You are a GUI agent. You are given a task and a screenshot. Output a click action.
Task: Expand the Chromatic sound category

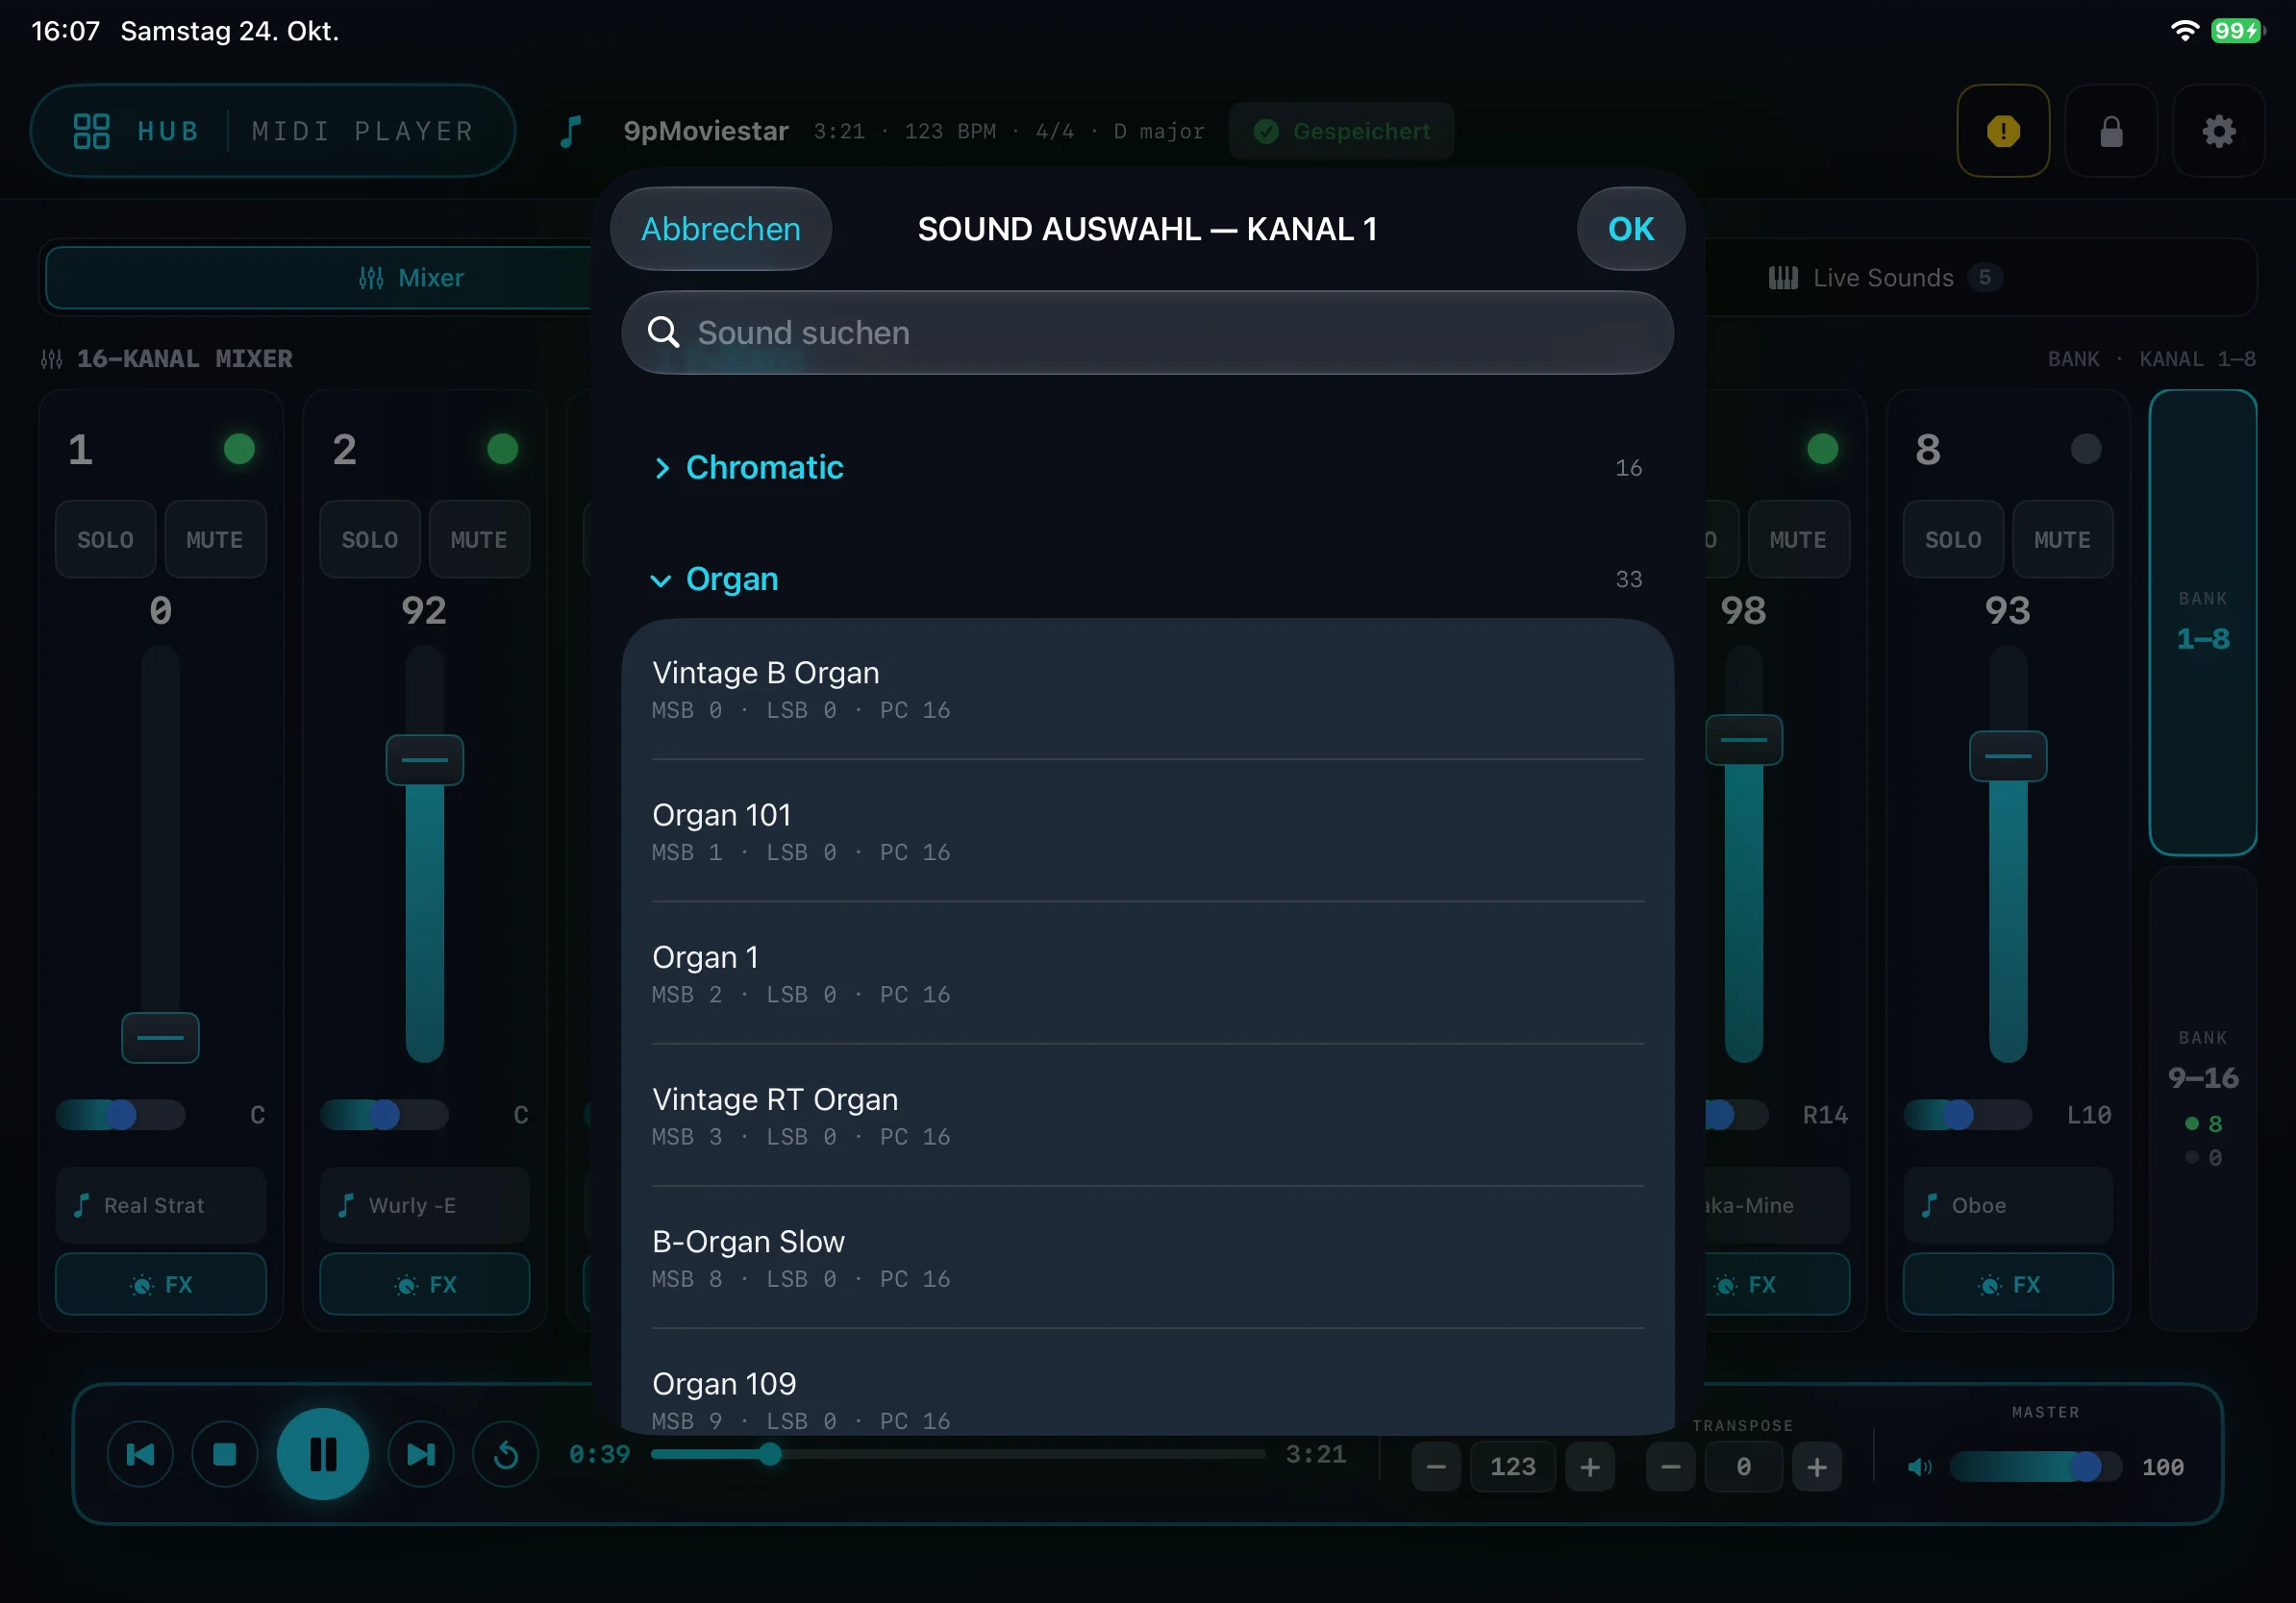click(x=1147, y=468)
